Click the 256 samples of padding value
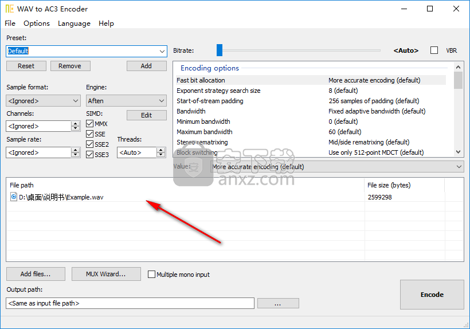Screen dimensions: 470x329 374,101
